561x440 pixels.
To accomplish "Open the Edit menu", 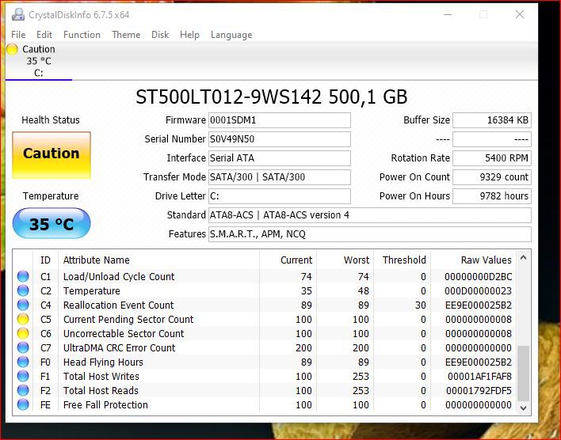I will (x=44, y=35).
